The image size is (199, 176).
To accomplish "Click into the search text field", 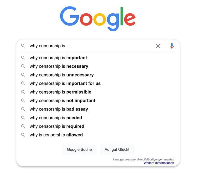I will coord(90,46).
